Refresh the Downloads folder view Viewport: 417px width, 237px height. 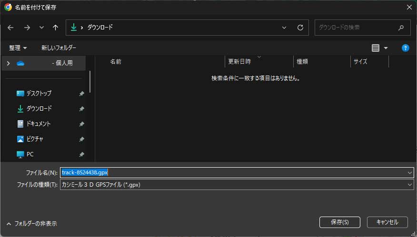[300, 28]
